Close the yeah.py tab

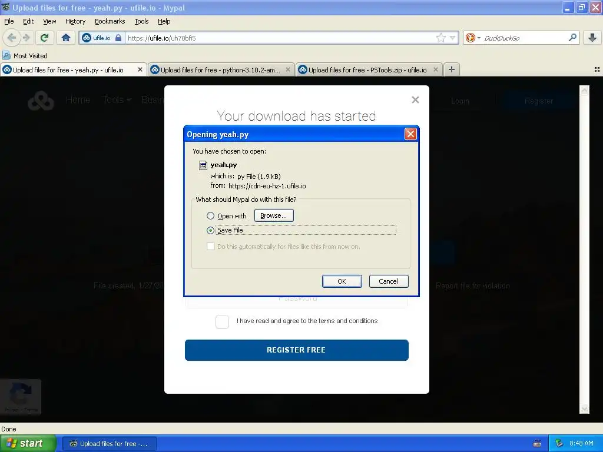(140, 69)
